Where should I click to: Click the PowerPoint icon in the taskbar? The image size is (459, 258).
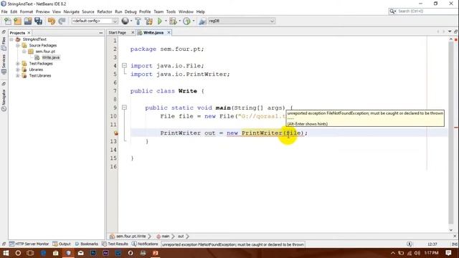tap(156, 253)
